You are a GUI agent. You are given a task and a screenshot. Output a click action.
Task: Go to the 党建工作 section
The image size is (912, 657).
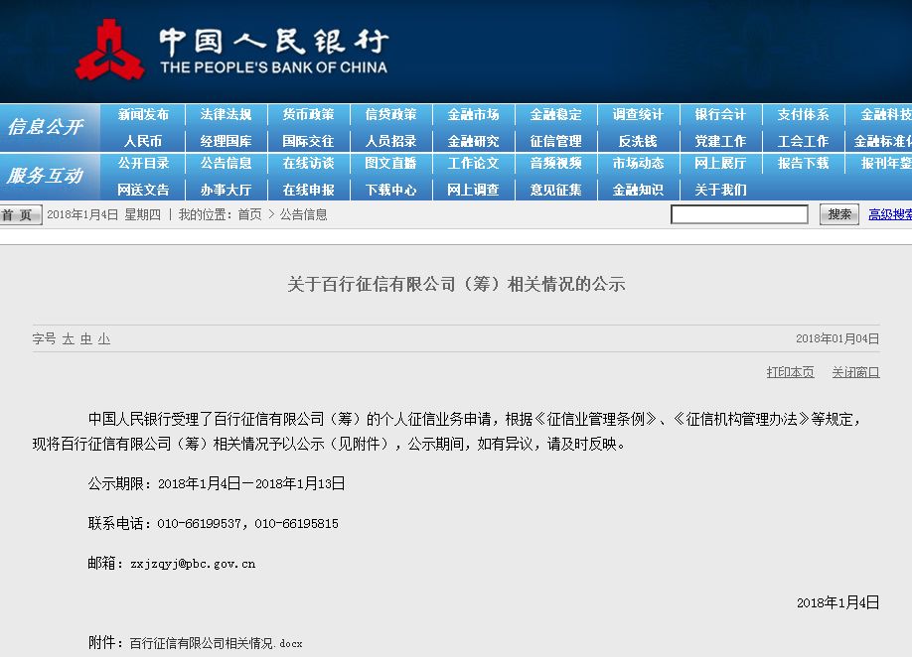coord(720,141)
